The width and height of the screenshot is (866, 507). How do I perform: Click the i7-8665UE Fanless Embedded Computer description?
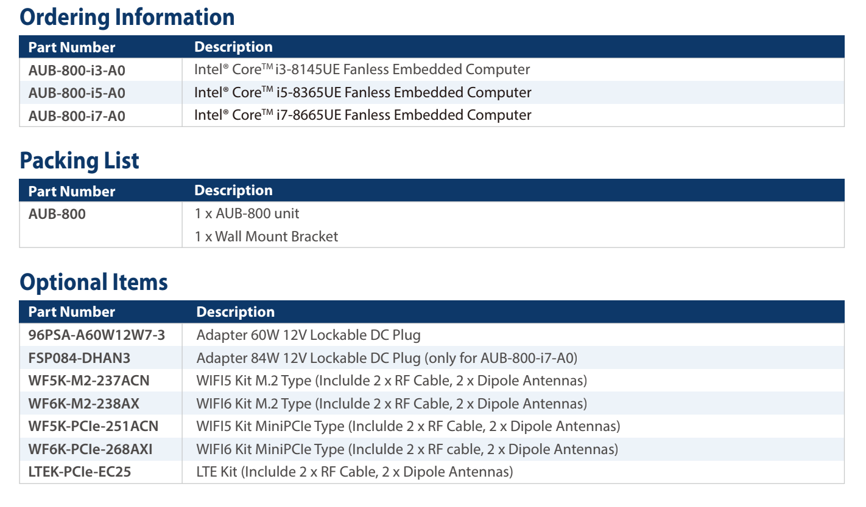click(x=362, y=116)
